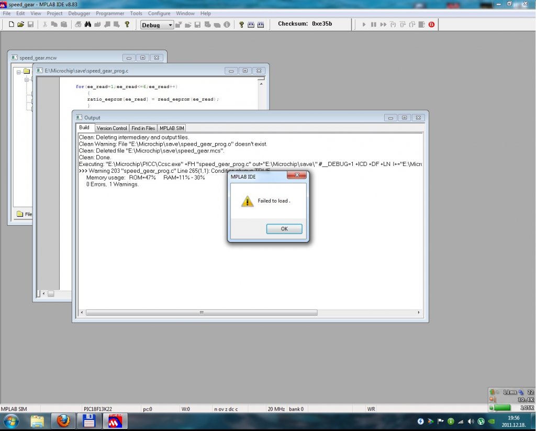Screen dimensions: 536x431
Task: Click the Build All icon
Action: pyautogui.click(x=261, y=25)
